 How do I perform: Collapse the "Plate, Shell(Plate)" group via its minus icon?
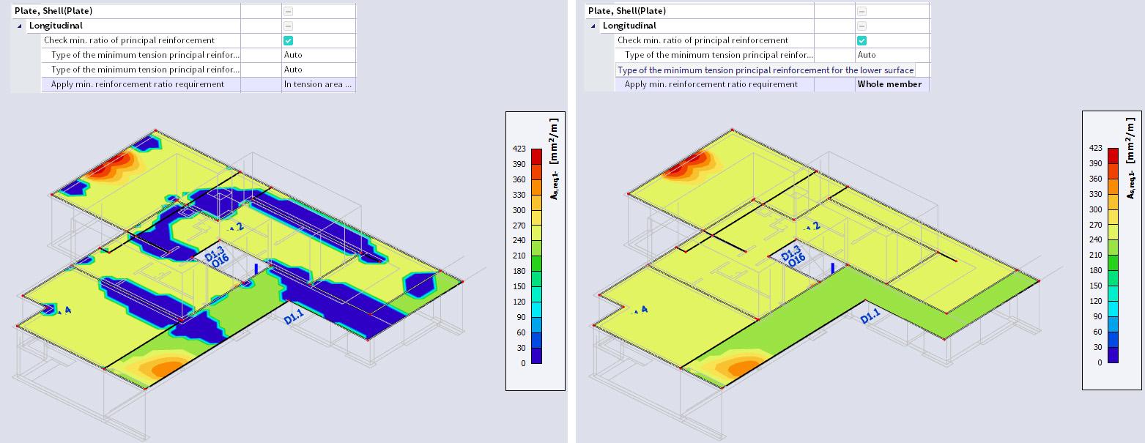pyautogui.click(x=289, y=11)
